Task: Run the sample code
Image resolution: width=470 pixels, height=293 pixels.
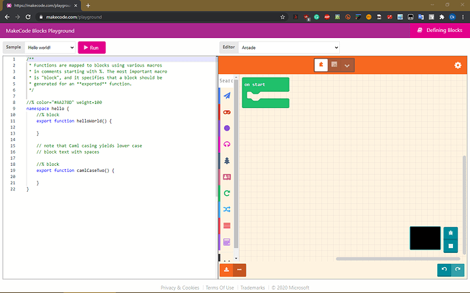Action: coord(91,48)
